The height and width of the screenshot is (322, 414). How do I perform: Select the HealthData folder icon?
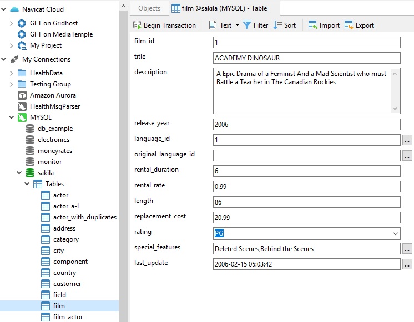[22, 73]
